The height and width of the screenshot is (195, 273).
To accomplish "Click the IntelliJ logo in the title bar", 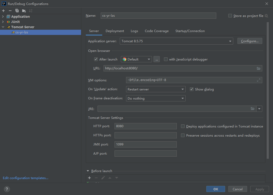I will [4, 4].
